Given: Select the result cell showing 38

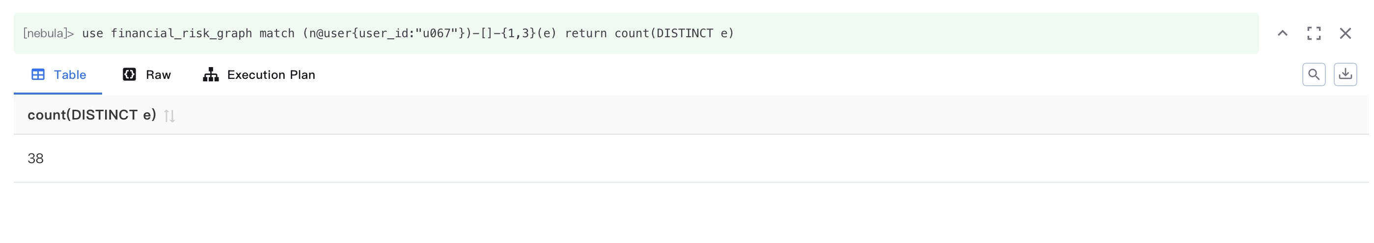Looking at the screenshot, I should pos(36,158).
